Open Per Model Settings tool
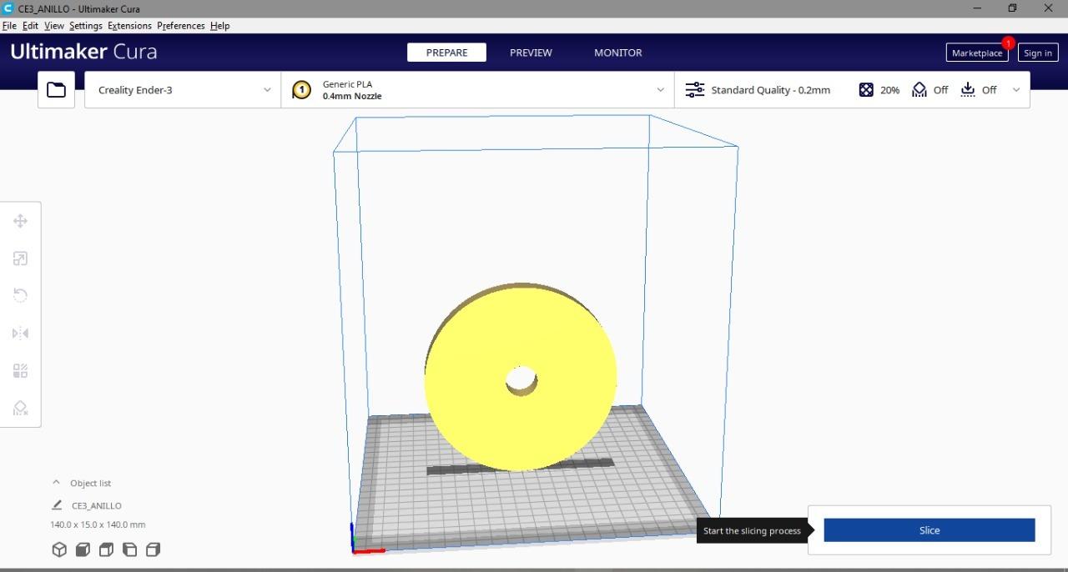Image resolution: width=1068 pixels, height=572 pixels. tap(21, 371)
